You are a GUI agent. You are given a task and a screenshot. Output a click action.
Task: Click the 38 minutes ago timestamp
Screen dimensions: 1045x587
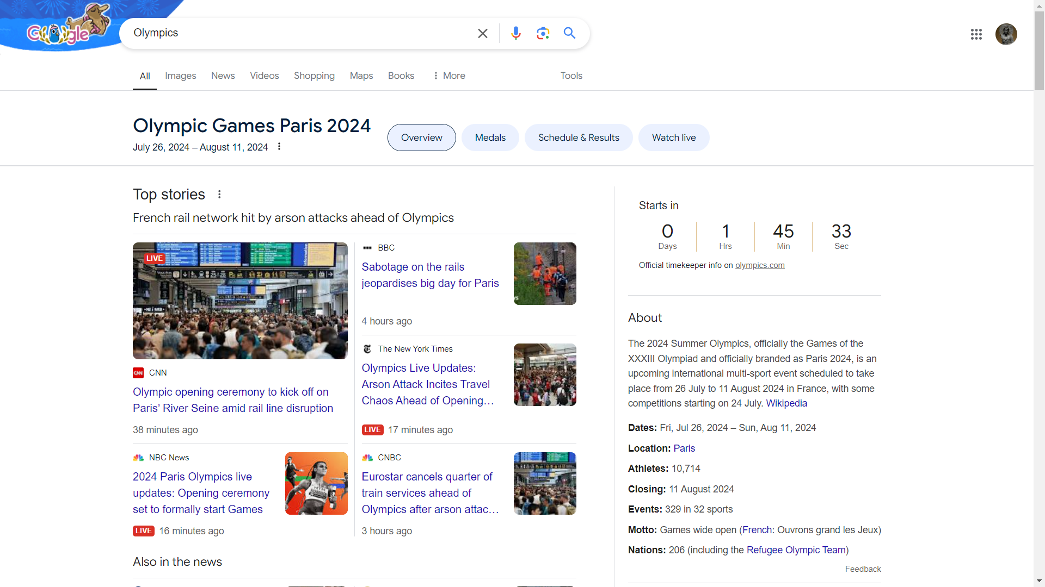tap(165, 430)
